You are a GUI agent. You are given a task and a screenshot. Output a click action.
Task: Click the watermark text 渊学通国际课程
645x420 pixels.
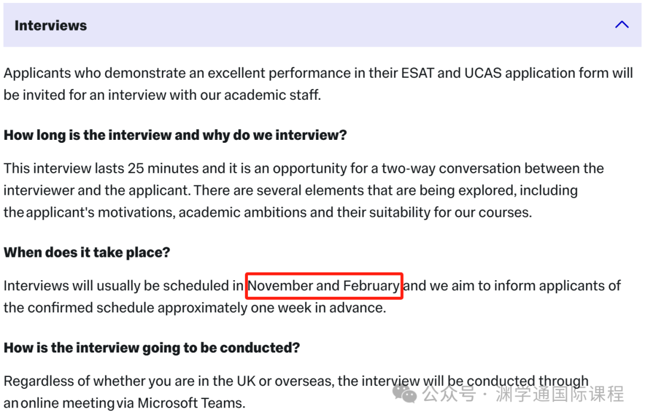[560, 394]
